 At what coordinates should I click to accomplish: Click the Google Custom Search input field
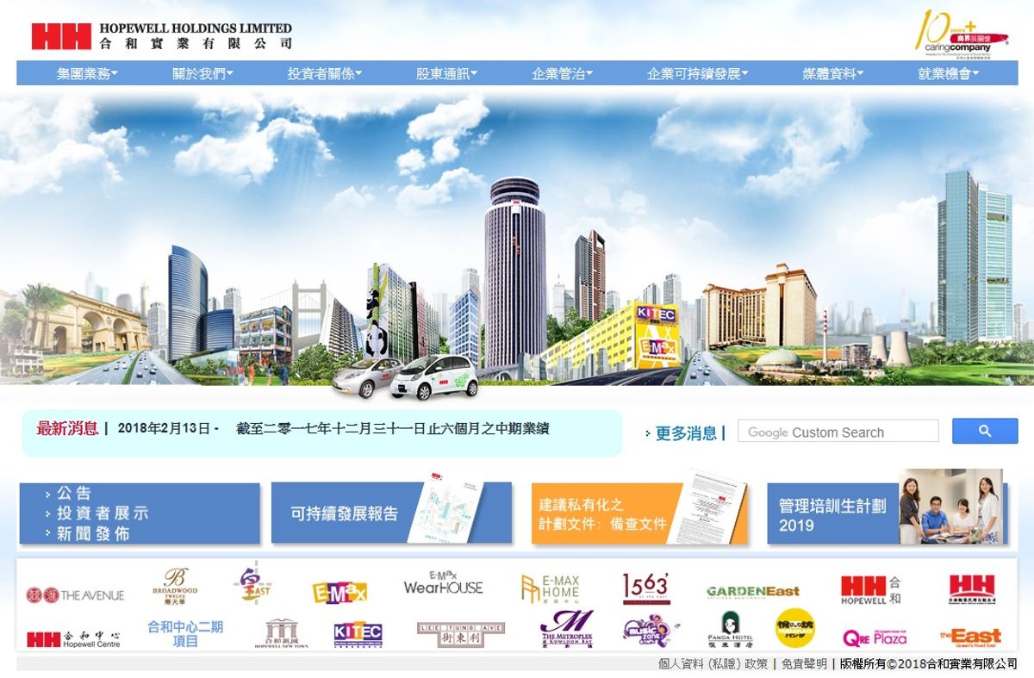click(x=838, y=432)
